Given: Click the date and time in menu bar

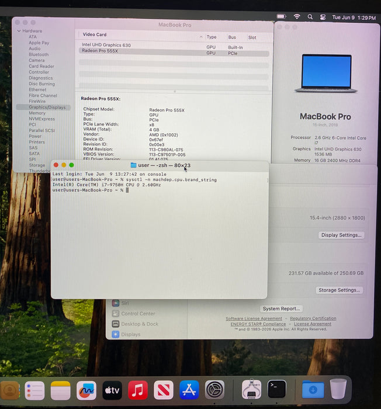Looking at the screenshot, I should [x=354, y=18].
